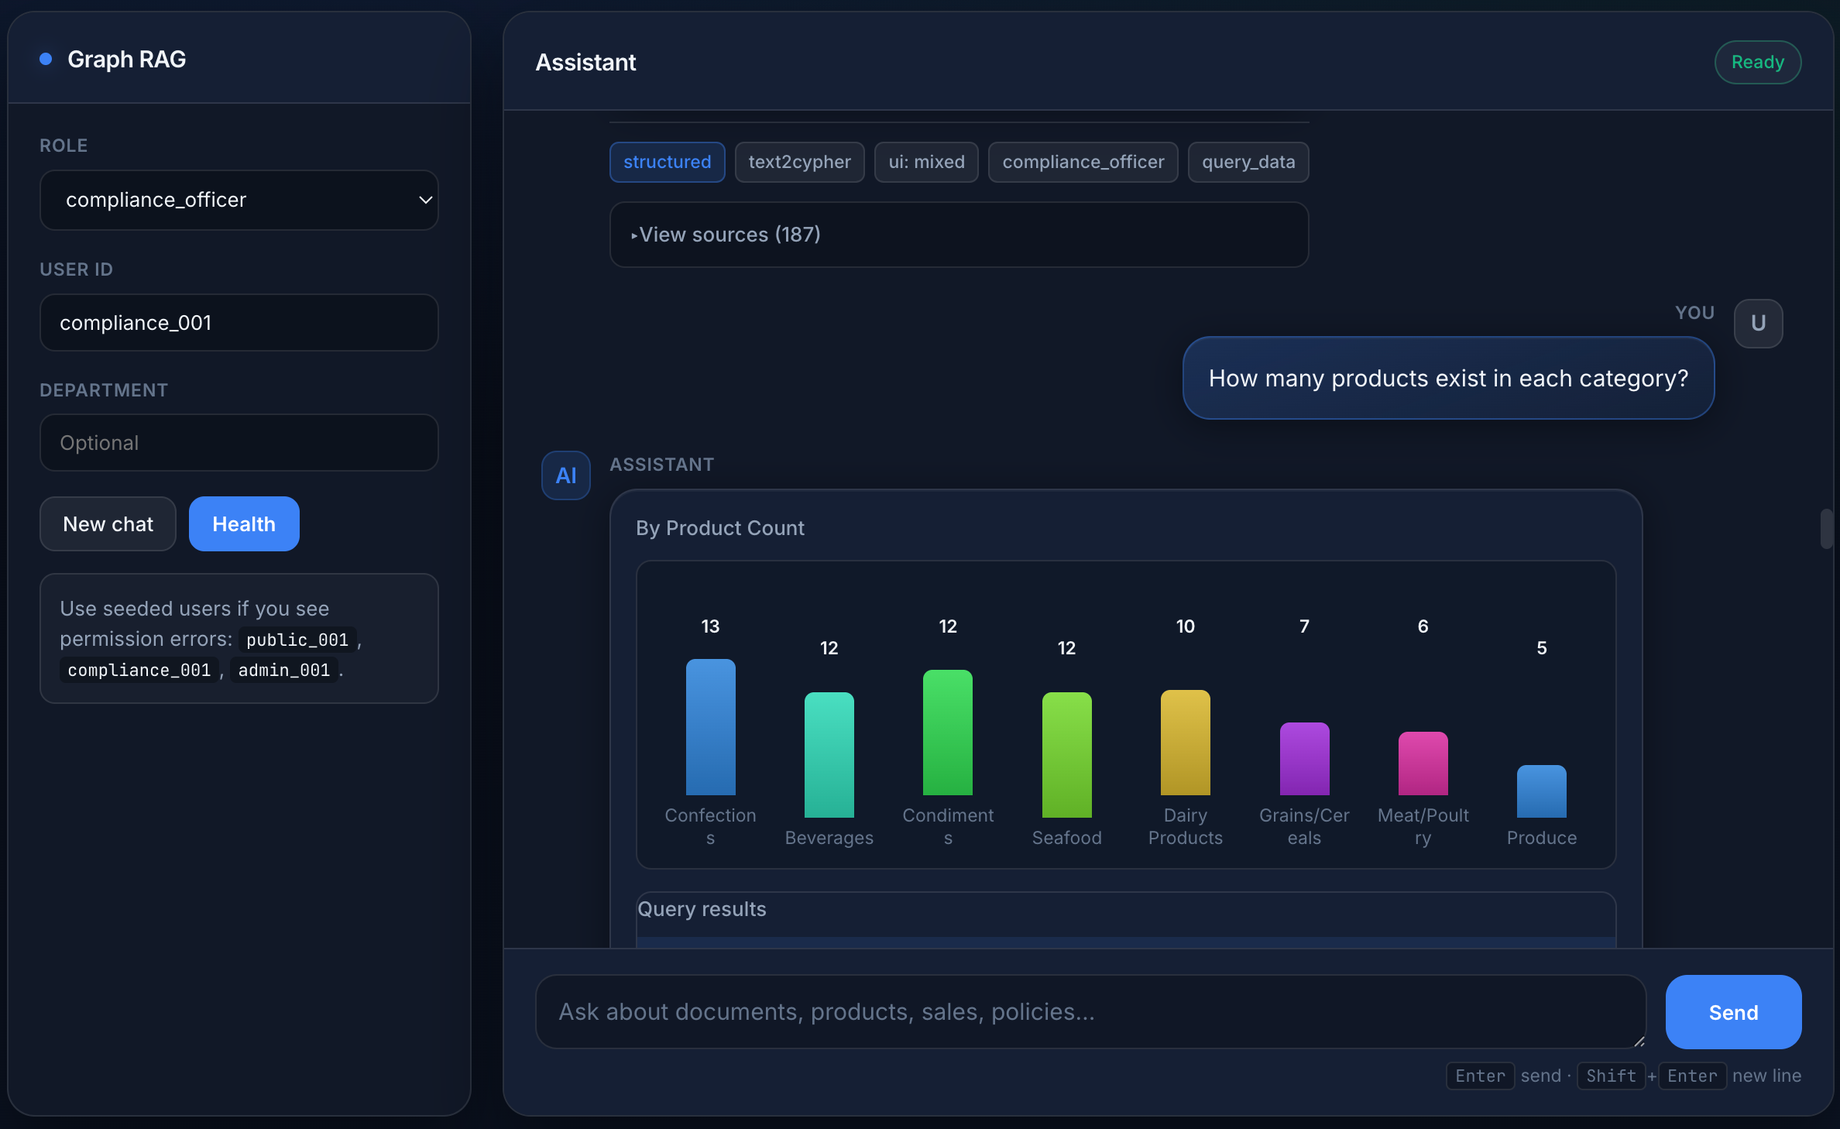
Task: Click the query_data tag
Action: pos(1248,162)
